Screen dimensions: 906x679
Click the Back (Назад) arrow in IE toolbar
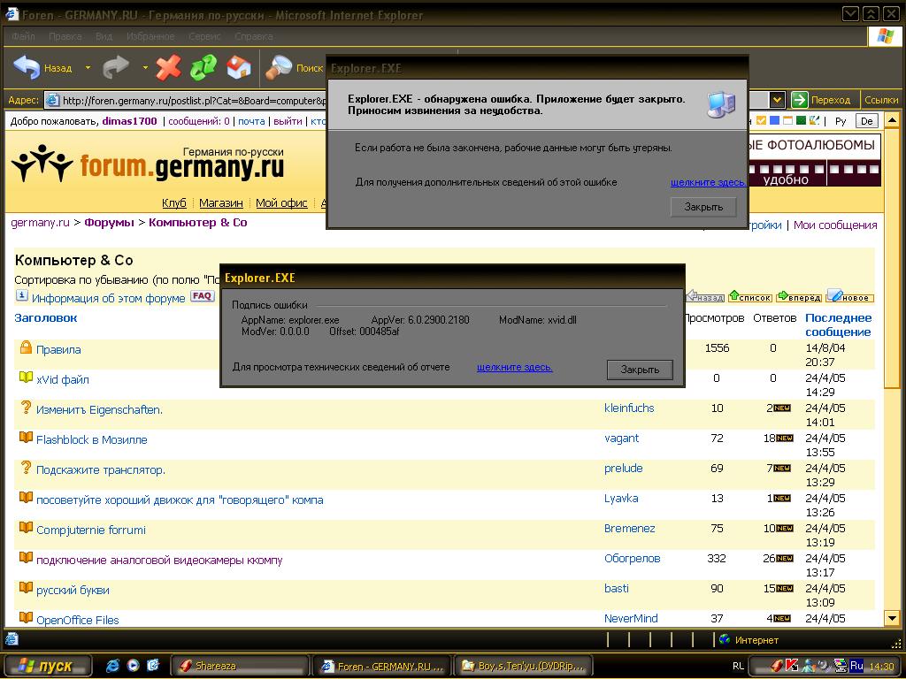pos(27,67)
